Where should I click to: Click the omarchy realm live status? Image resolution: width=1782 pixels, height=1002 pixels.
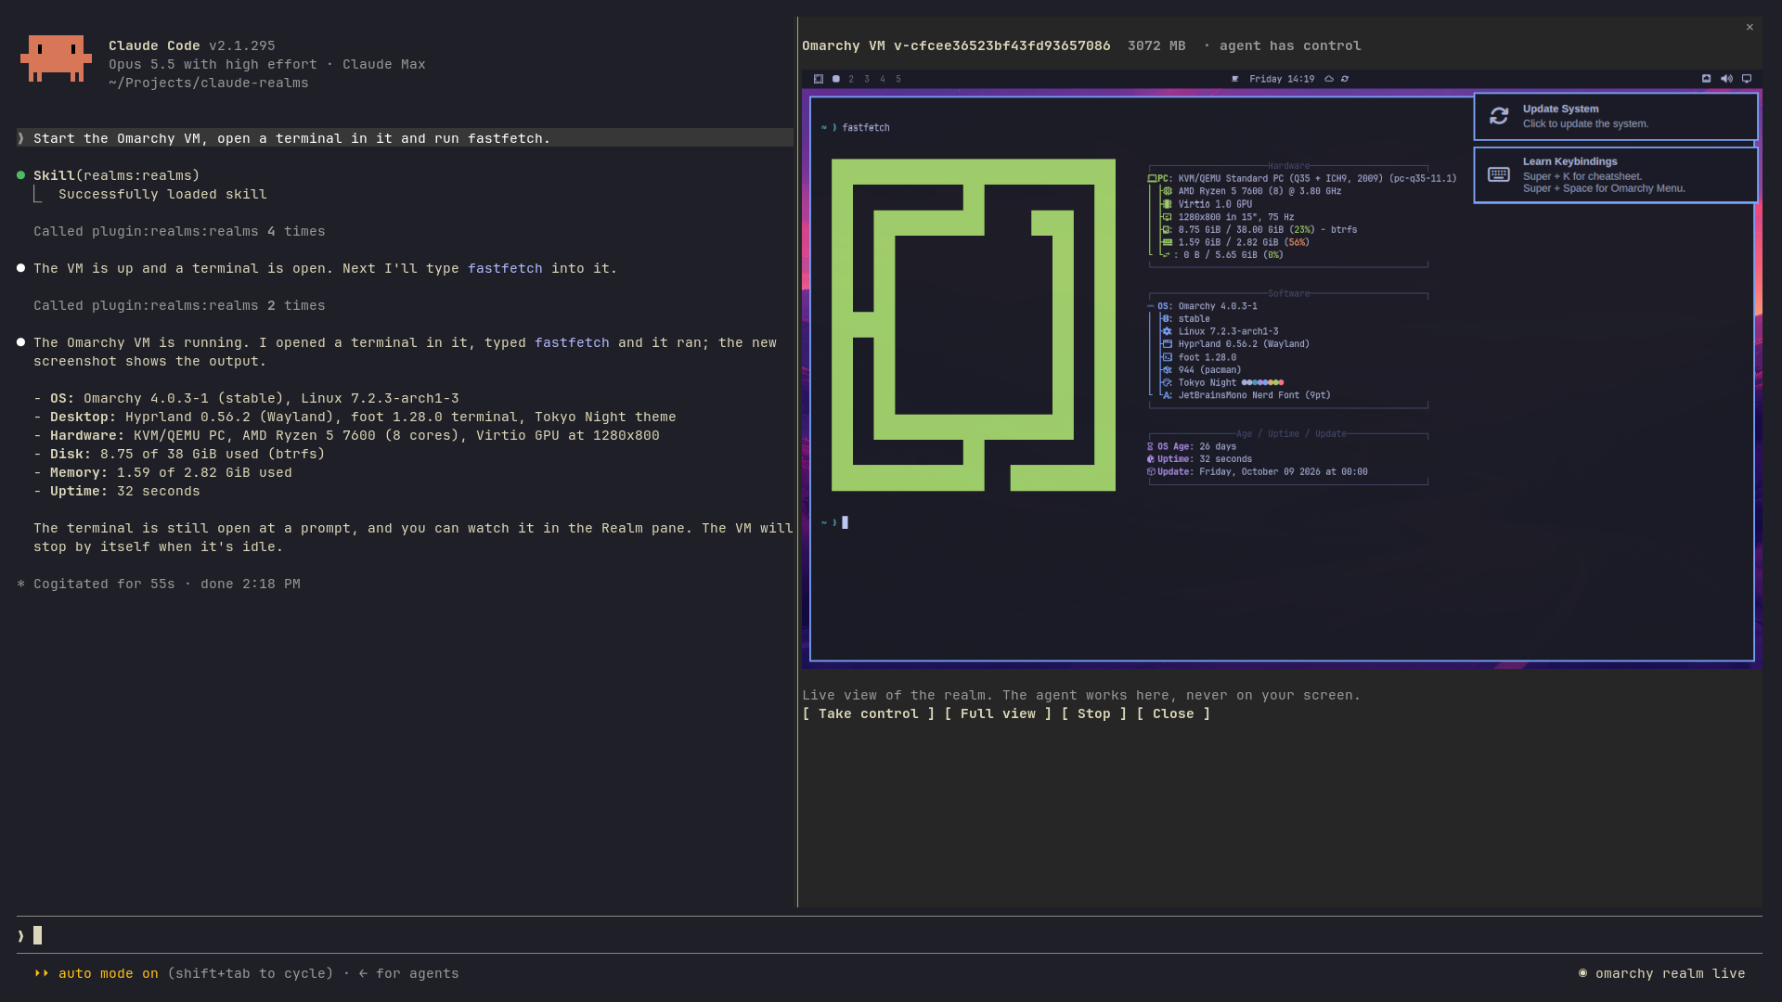pyautogui.click(x=1662, y=973)
